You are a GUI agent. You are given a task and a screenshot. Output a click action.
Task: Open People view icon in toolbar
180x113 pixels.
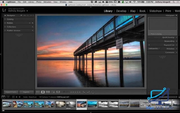(58, 92)
